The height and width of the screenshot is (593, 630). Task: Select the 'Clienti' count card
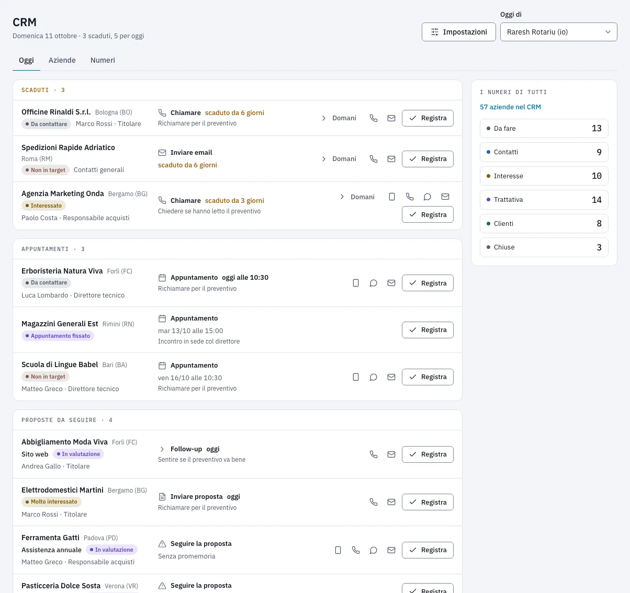[x=544, y=223]
